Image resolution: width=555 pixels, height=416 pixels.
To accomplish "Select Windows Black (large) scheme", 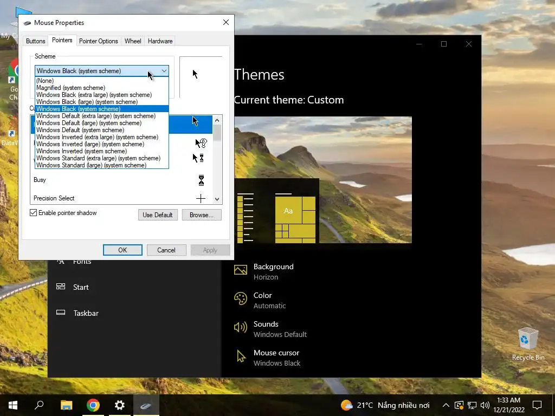I will (102, 102).
